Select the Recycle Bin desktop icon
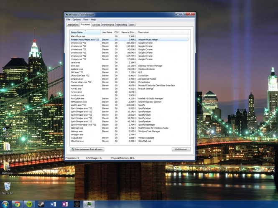 (x=6, y=188)
